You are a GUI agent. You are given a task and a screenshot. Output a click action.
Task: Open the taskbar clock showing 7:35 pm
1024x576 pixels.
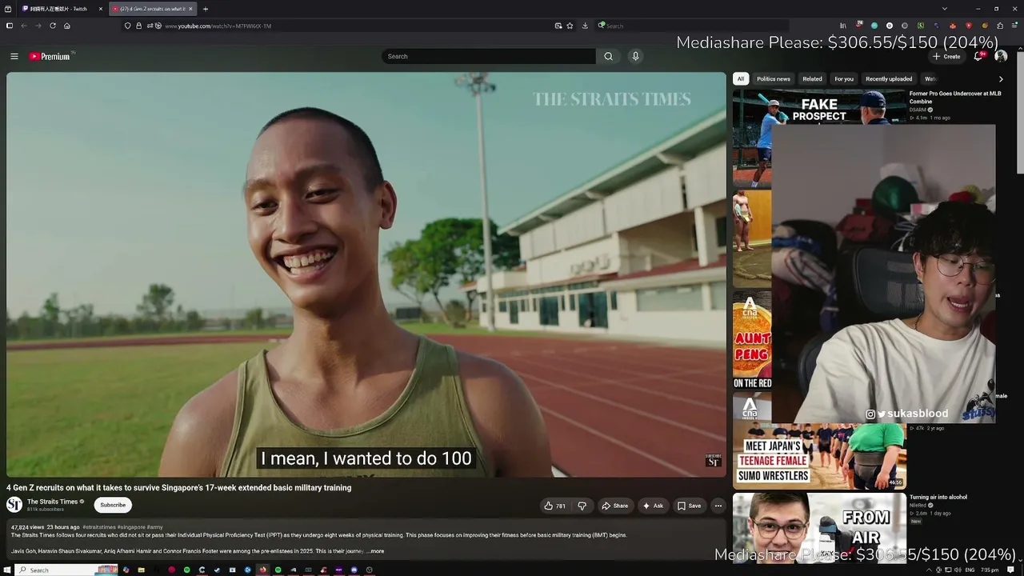[990, 570]
